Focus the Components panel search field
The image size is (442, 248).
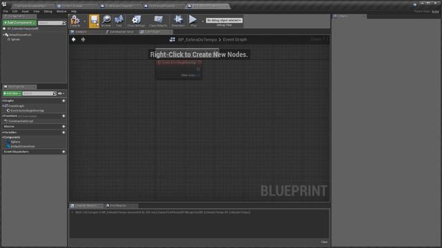coord(50,23)
